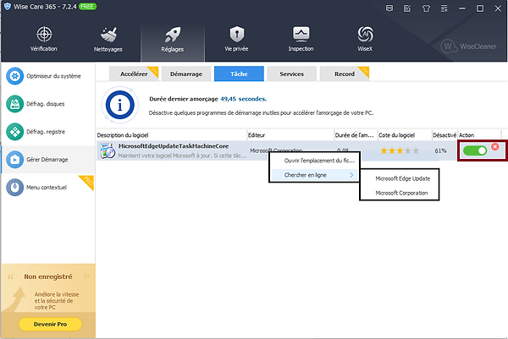Screen dimensions: 508x339
Task: Choose Chercher en ligne menu entry
Action: click(314, 175)
